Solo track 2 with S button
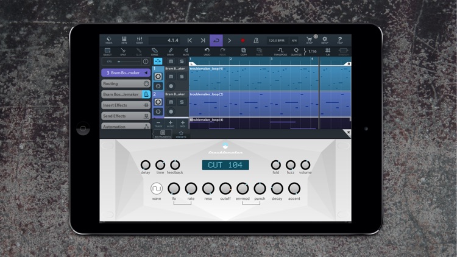 pyautogui.click(x=182, y=102)
